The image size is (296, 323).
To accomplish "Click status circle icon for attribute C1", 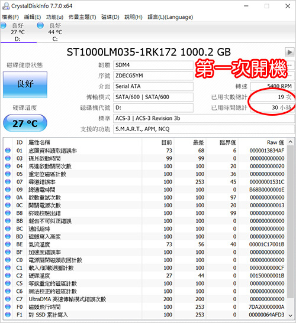I will coord(8,268).
